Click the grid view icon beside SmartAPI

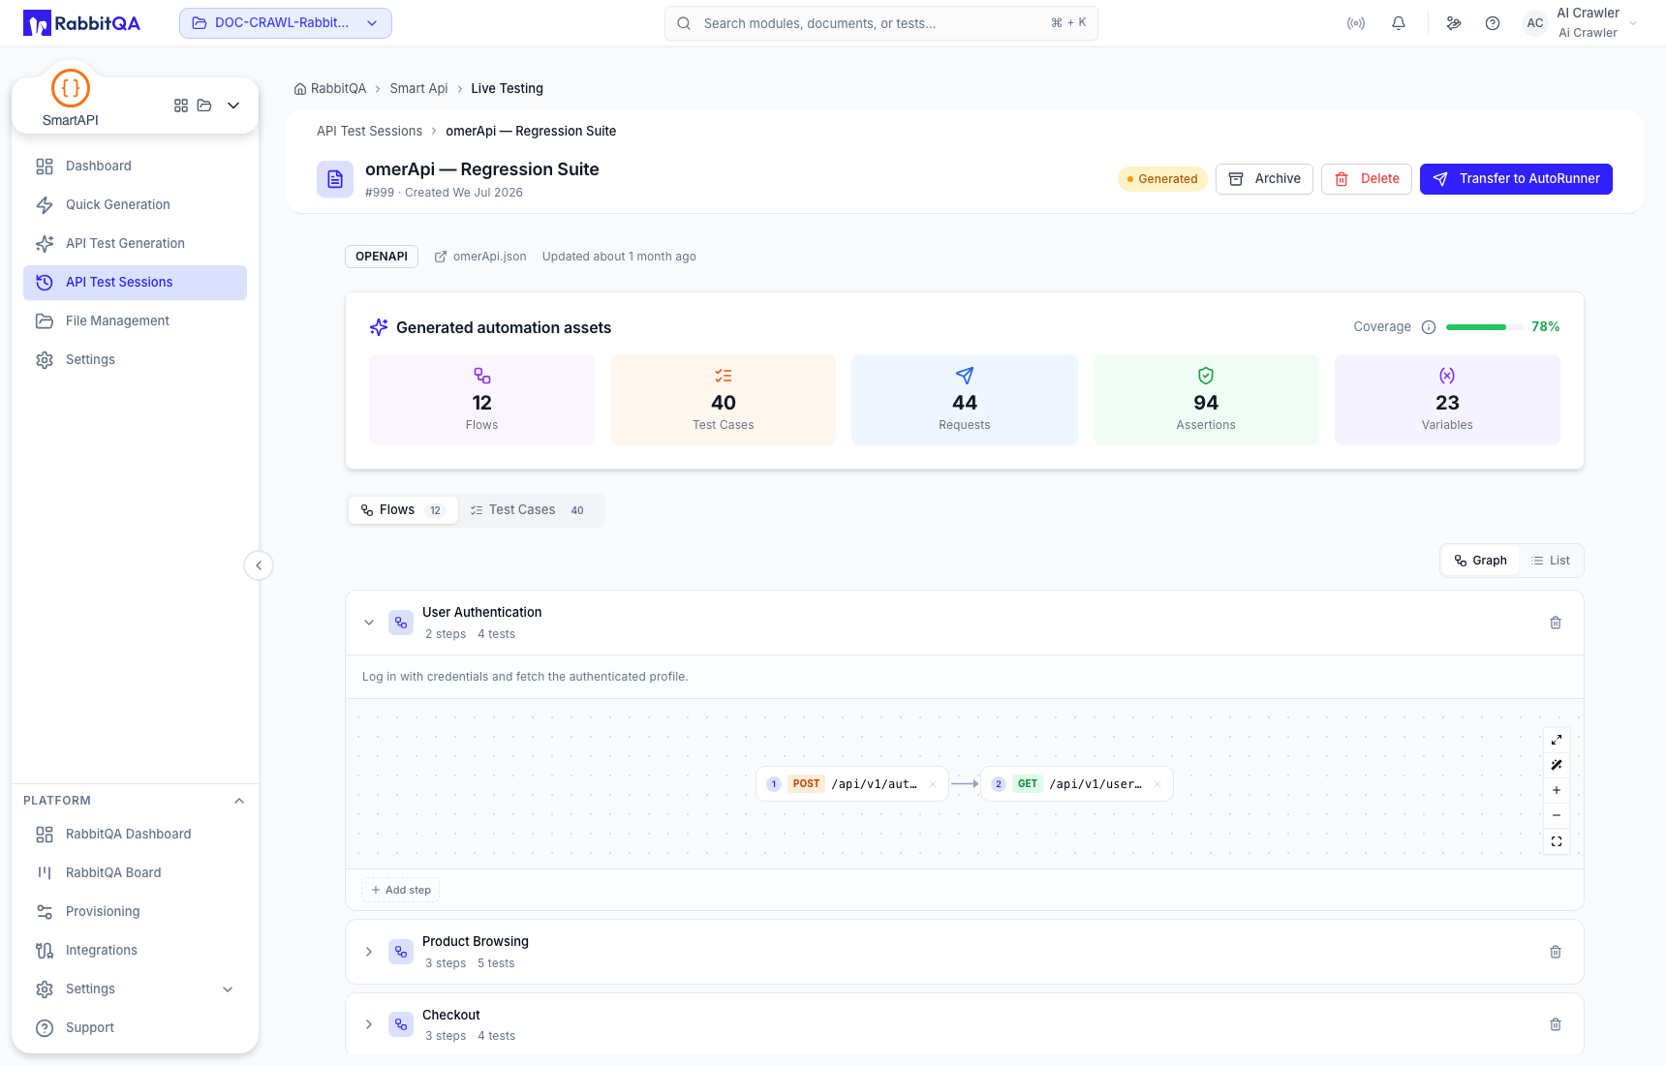[x=181, y=106]
